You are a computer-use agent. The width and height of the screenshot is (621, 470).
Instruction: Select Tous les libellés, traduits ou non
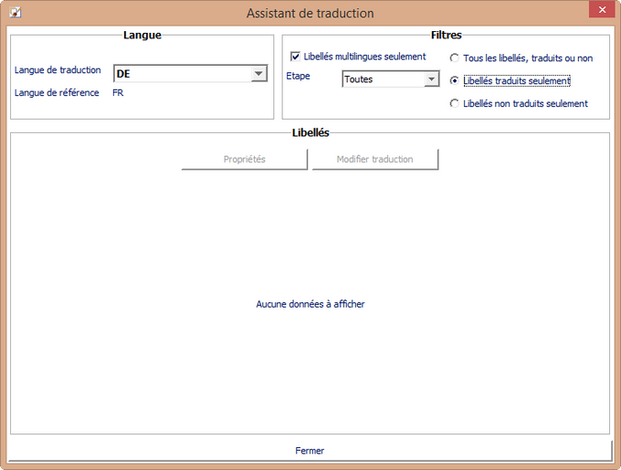point(455,58)
